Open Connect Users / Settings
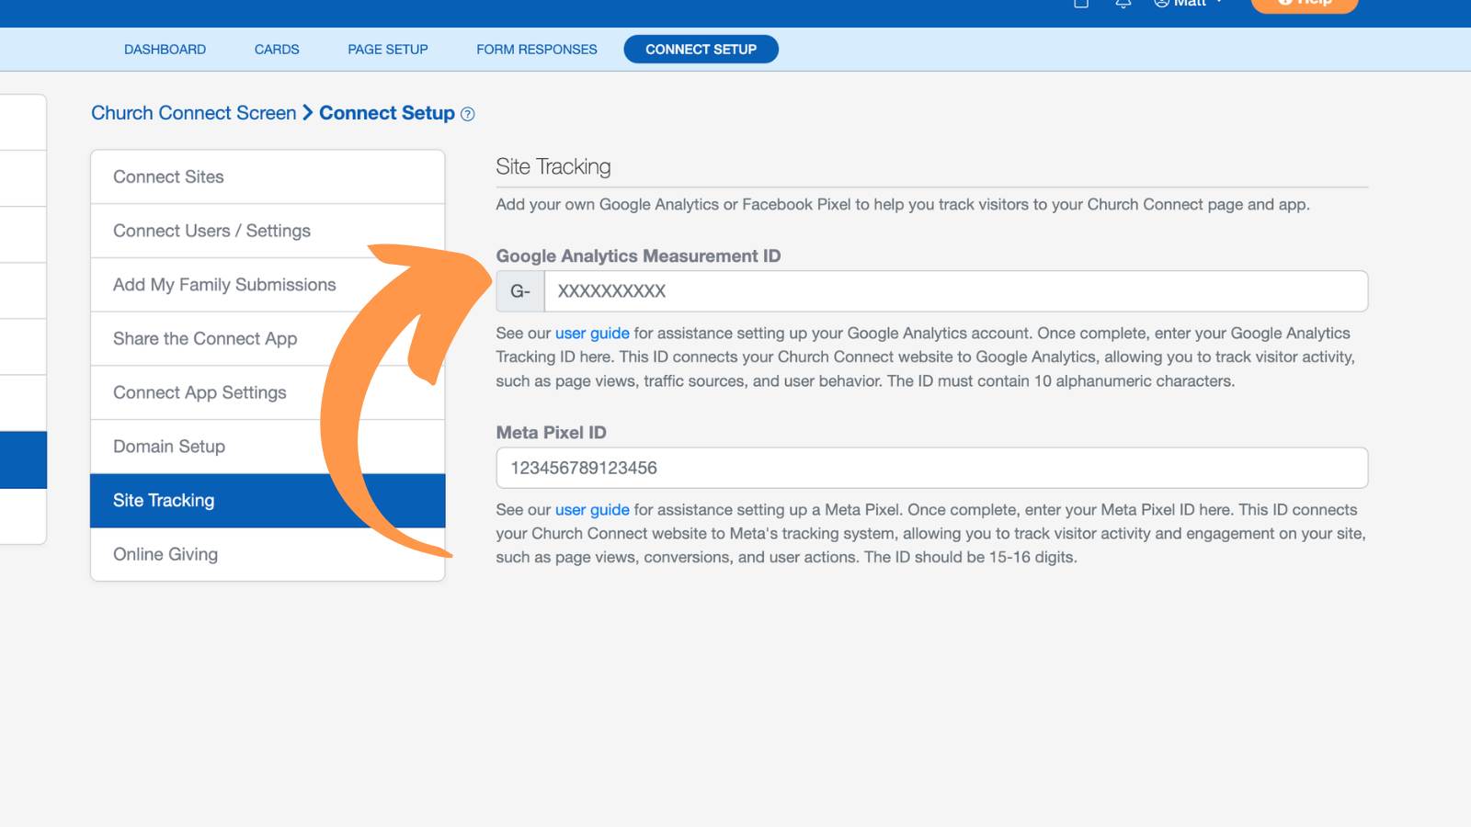The height and width of the screenshot is (827, 1471). 268,231
